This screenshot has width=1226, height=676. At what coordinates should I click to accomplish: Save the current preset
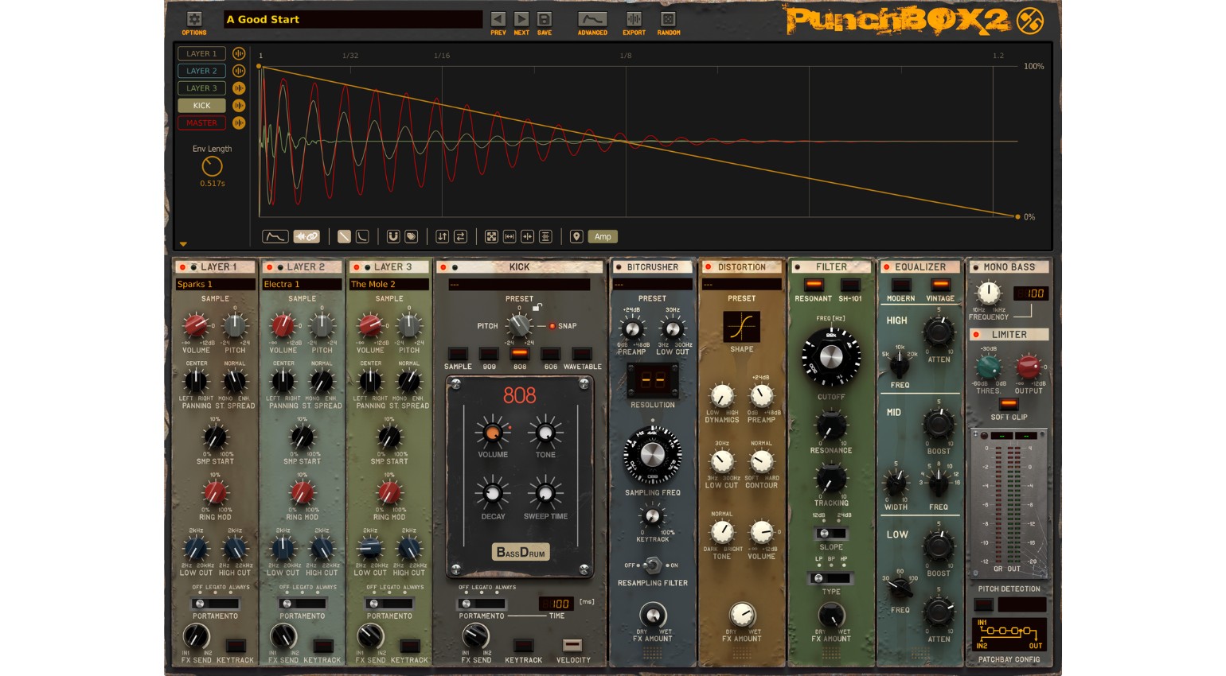(545, 19)
